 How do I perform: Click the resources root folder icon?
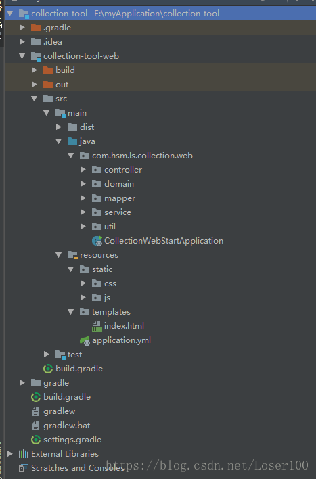click(72, 255)
